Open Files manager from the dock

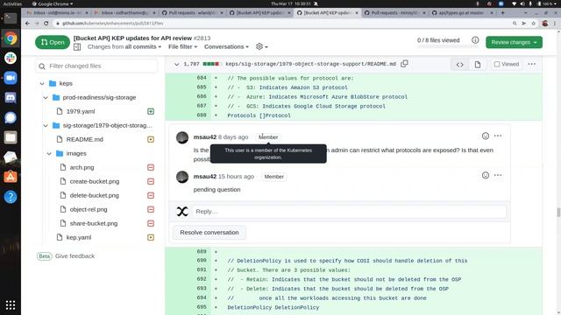pos(11,137)
